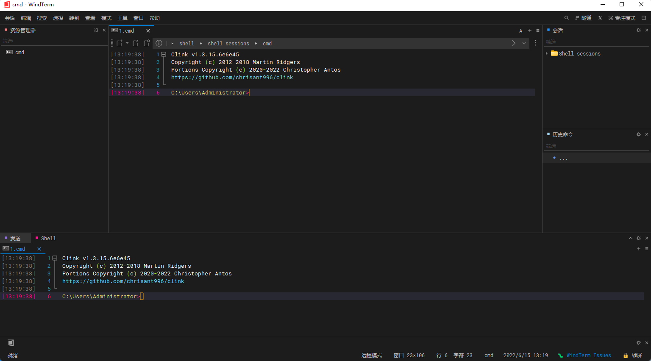651x361 pixels.
Task: Show session info with the circled i icon
Action: click(x=159, y=43)
